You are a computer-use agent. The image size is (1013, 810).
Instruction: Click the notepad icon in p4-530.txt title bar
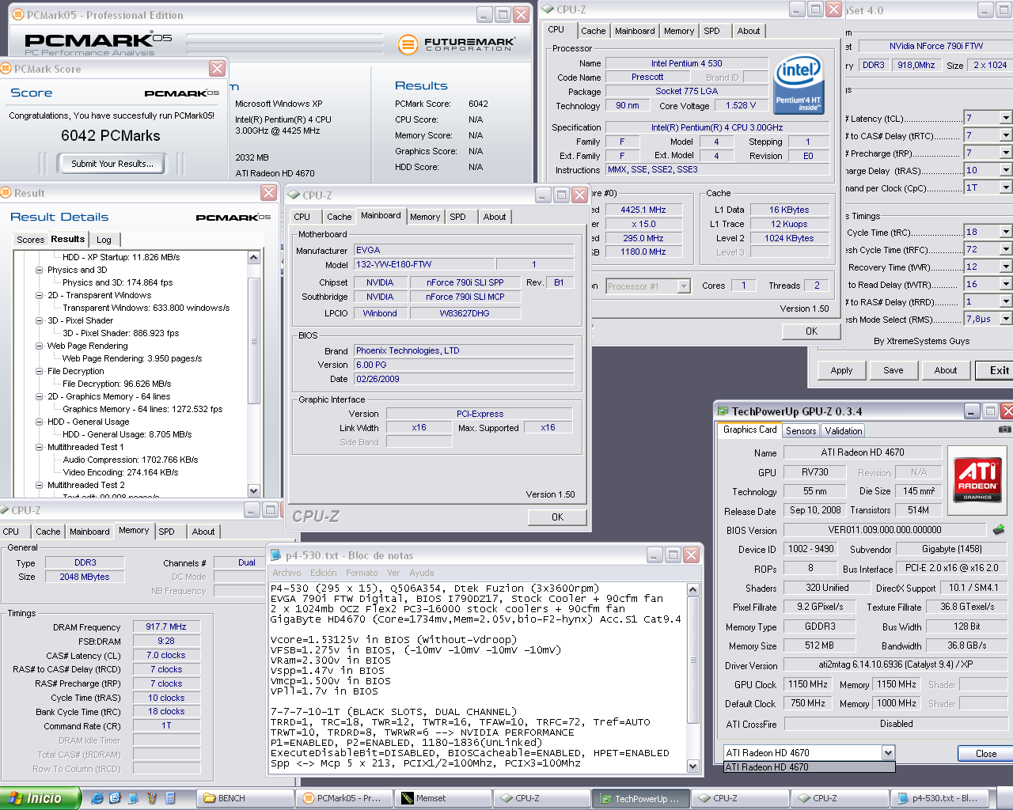[x=276, y=555]
